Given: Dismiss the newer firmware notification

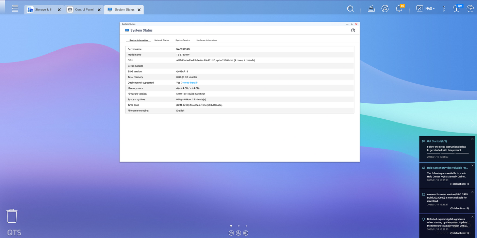Looking at the screenshot, I should coord(472,192).
